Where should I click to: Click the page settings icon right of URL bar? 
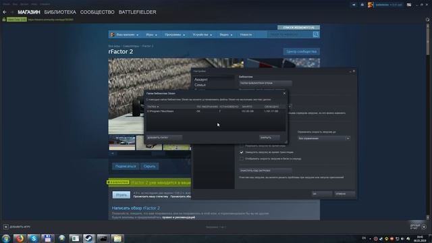pos(427,20)
